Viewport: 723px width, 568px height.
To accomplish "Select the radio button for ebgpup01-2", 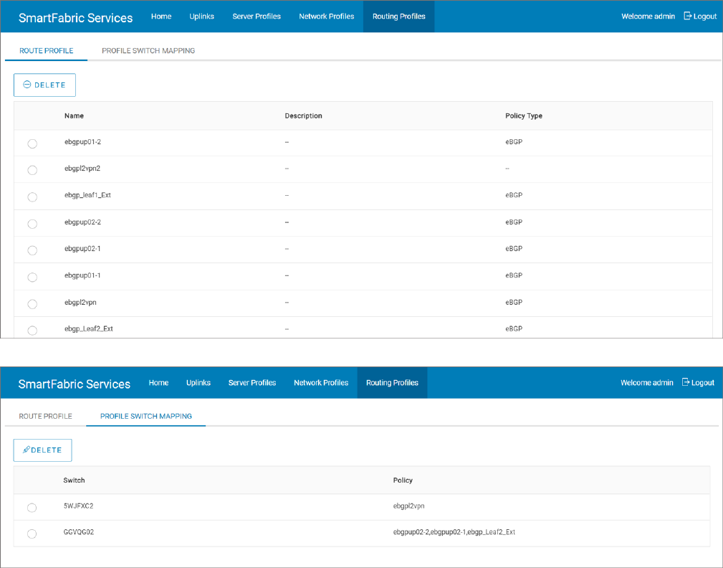I will click(x=32, y=143).
